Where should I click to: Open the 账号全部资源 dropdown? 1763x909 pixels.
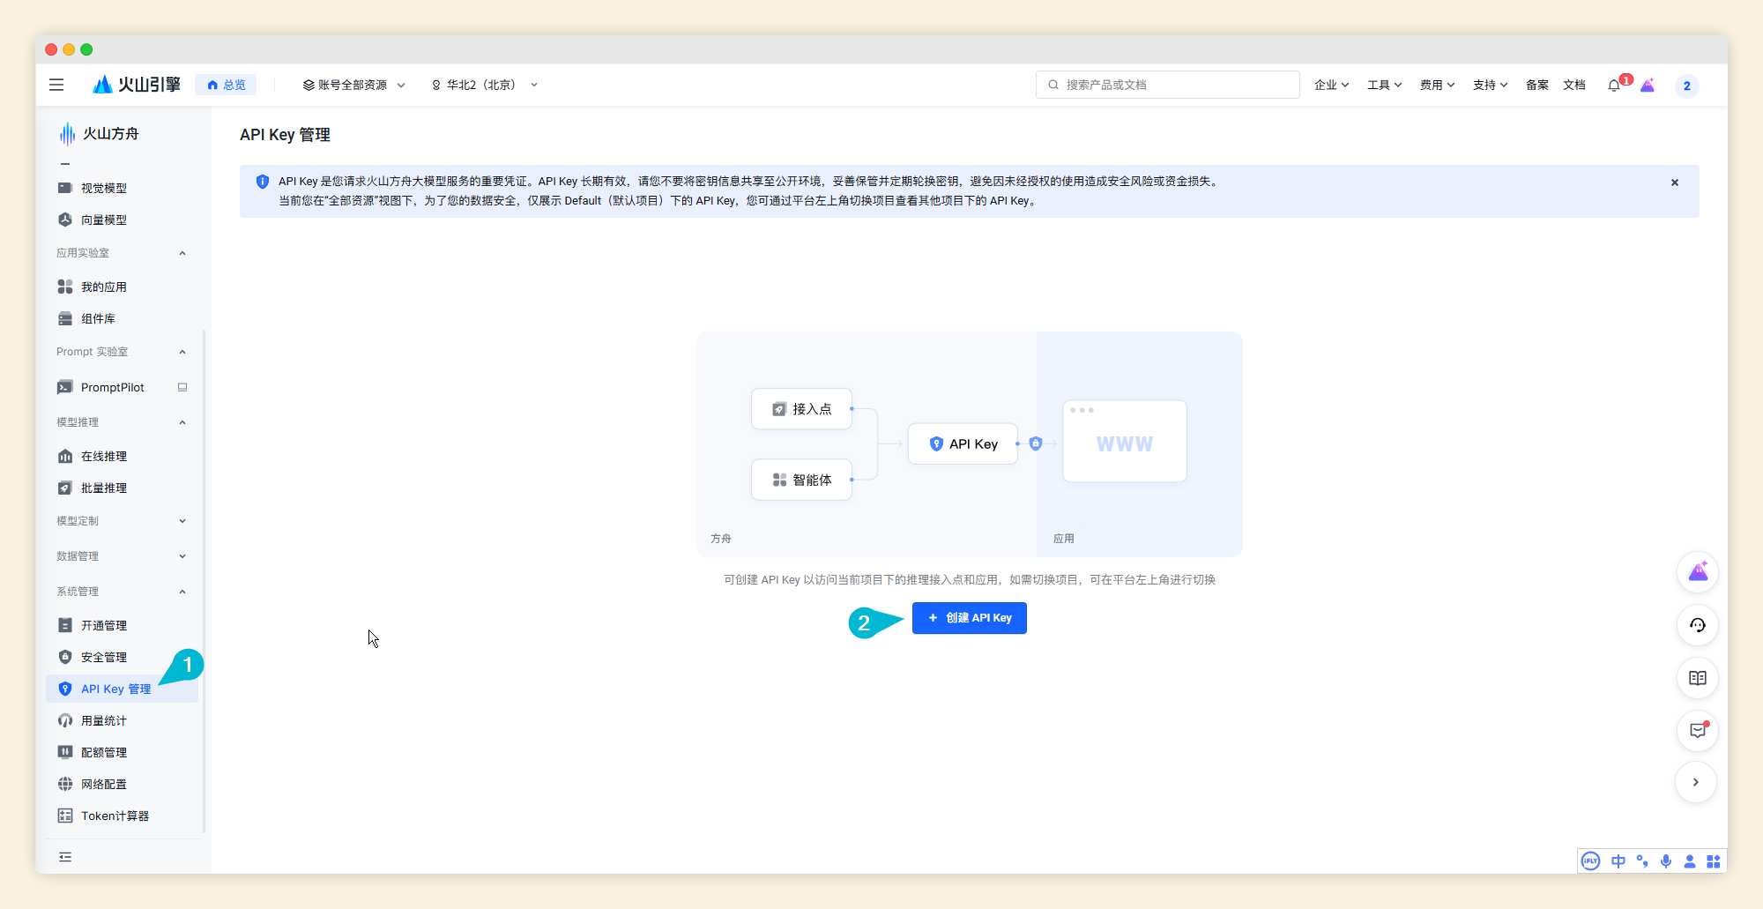click(353, 85)
